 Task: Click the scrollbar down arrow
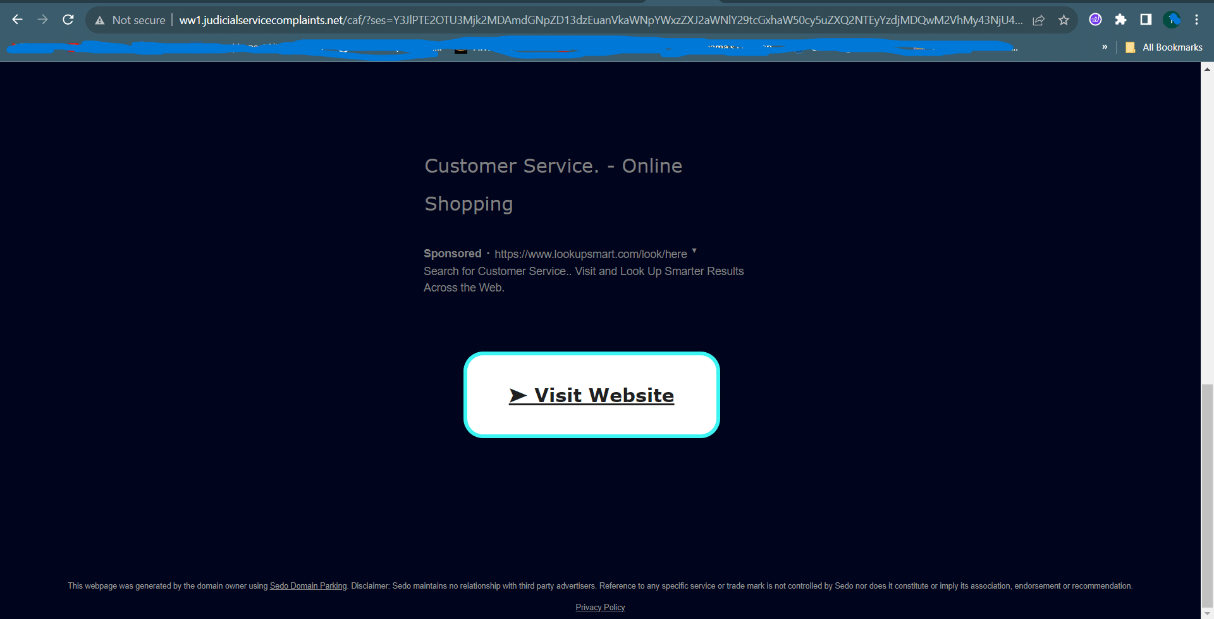1207,613
